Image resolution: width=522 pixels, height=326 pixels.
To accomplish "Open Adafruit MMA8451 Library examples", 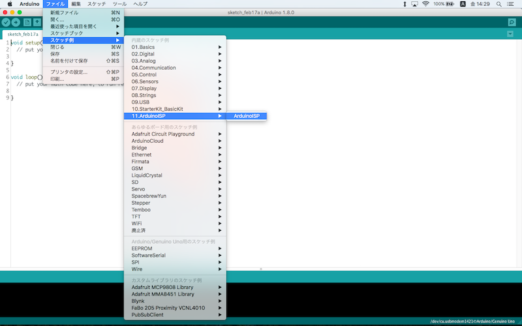I will (x=175, y=294).
